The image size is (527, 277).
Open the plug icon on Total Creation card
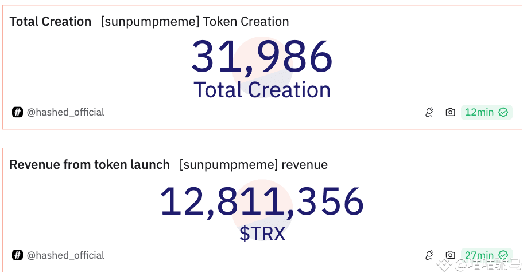click(429, 112)
